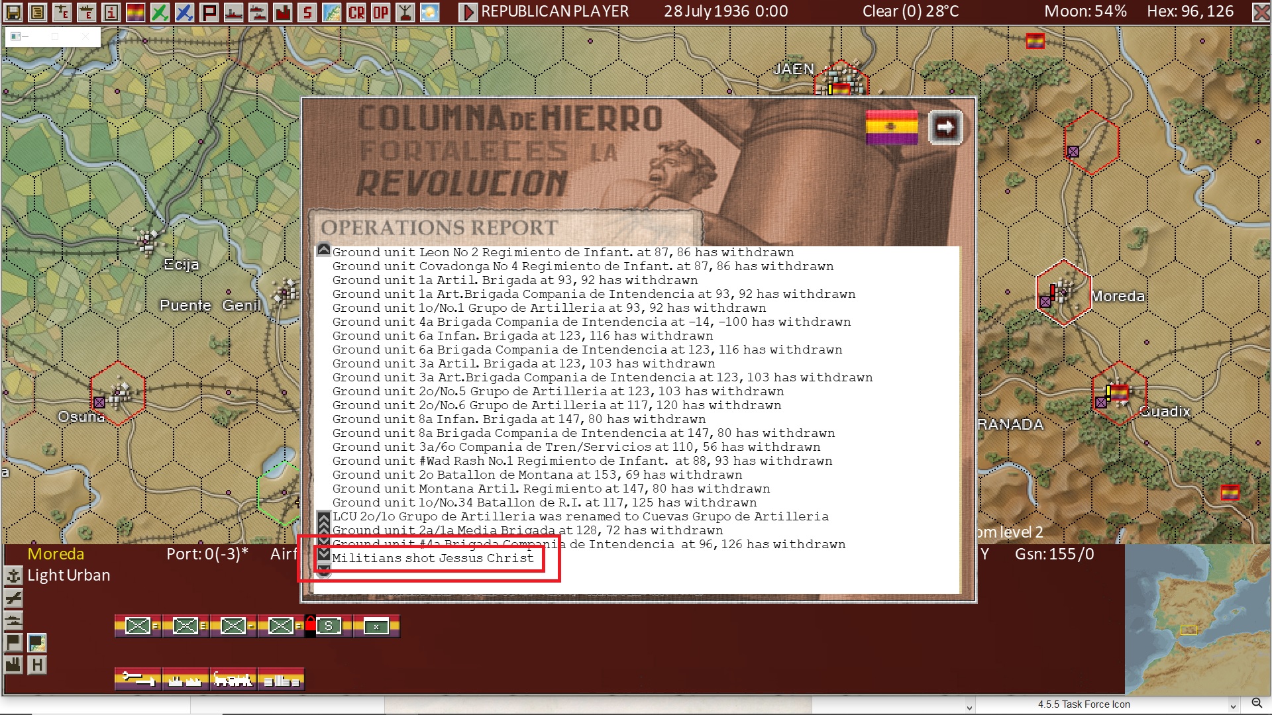The image size is (1272, 715).
Task: Close report with the arrow button
Action: (945, 127)
